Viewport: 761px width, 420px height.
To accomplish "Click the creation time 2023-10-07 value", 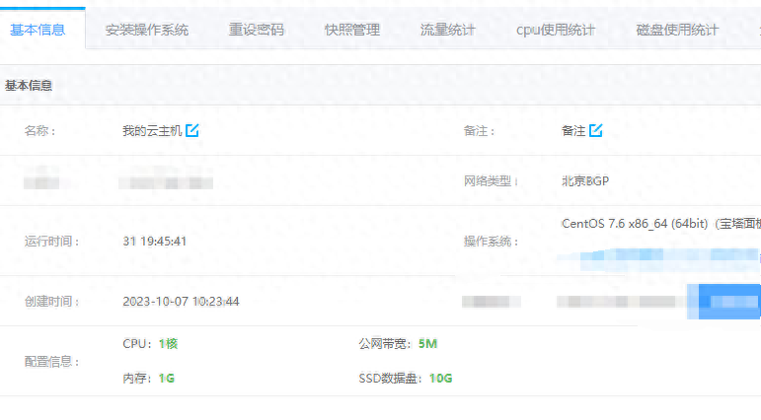I will pyautogui.click(x=181, y=301).
